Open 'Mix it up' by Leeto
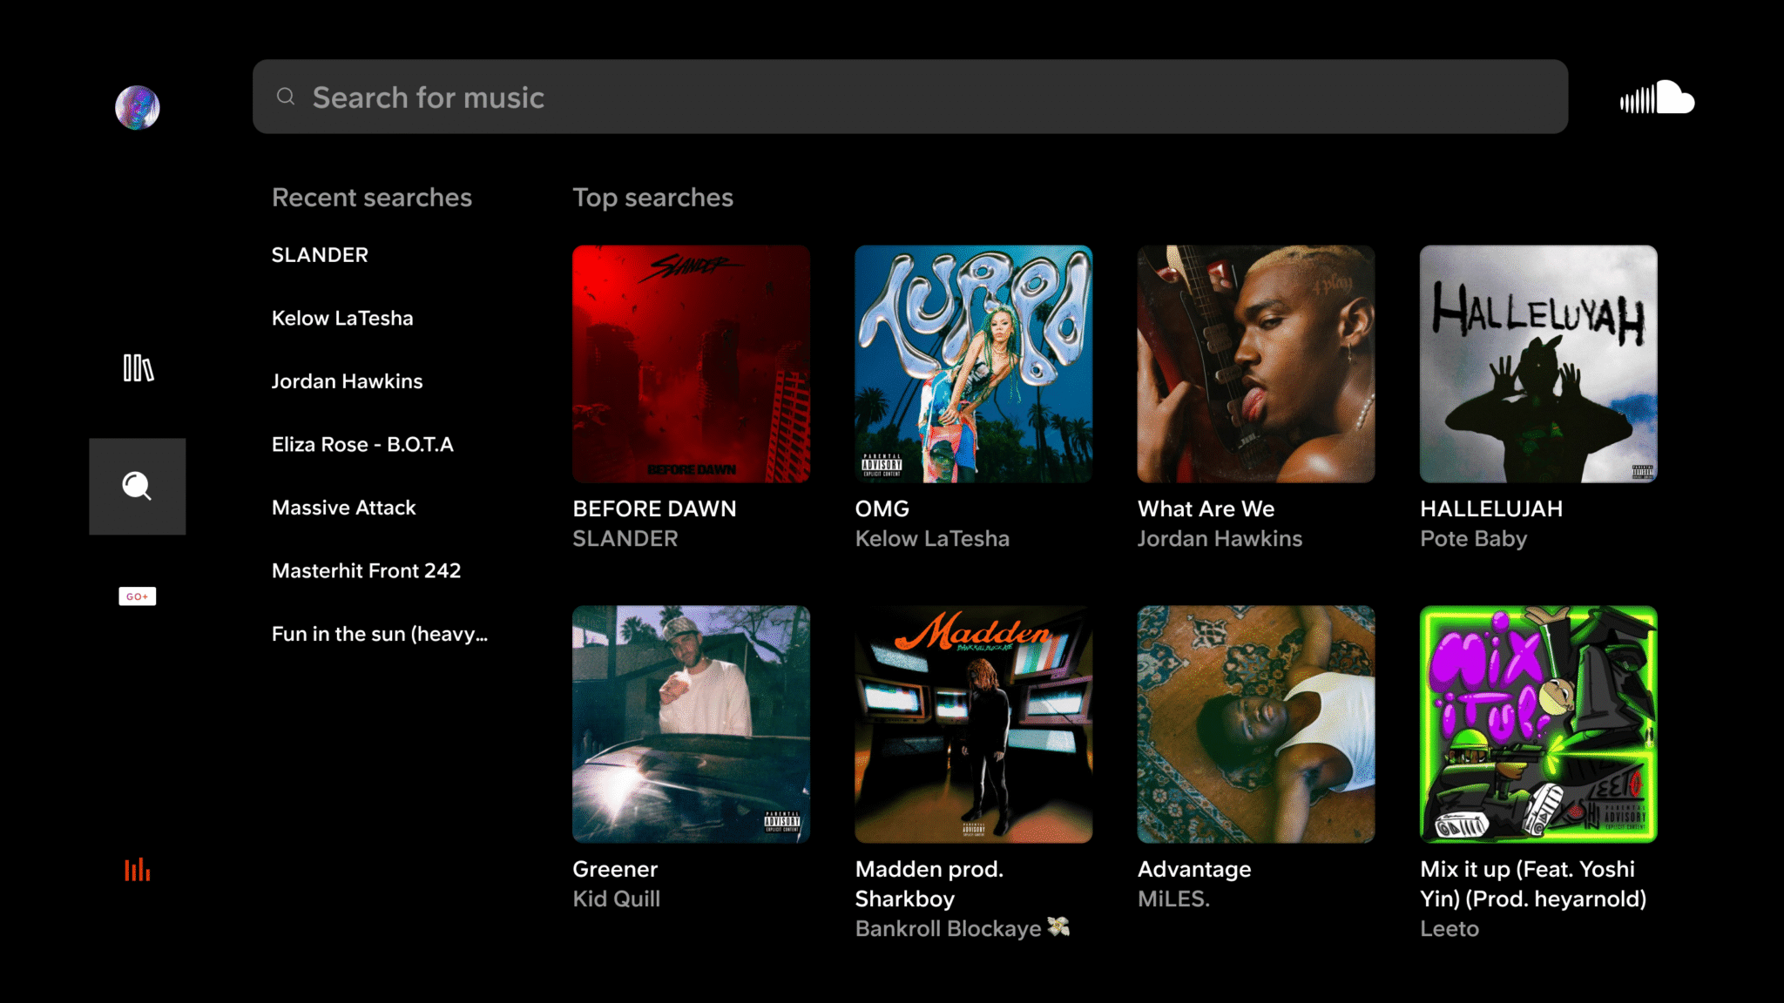 coord(1537,724)
